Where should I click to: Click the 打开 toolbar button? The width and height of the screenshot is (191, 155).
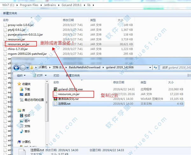coord(38,75)
